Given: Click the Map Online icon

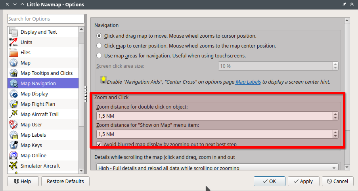Looking at the screenshot, I should pos(13,155).
